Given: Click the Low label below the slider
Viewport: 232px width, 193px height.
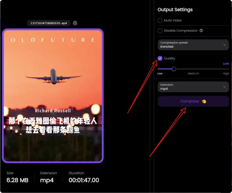Looking at the screenshot, I should tap(160, 73).
